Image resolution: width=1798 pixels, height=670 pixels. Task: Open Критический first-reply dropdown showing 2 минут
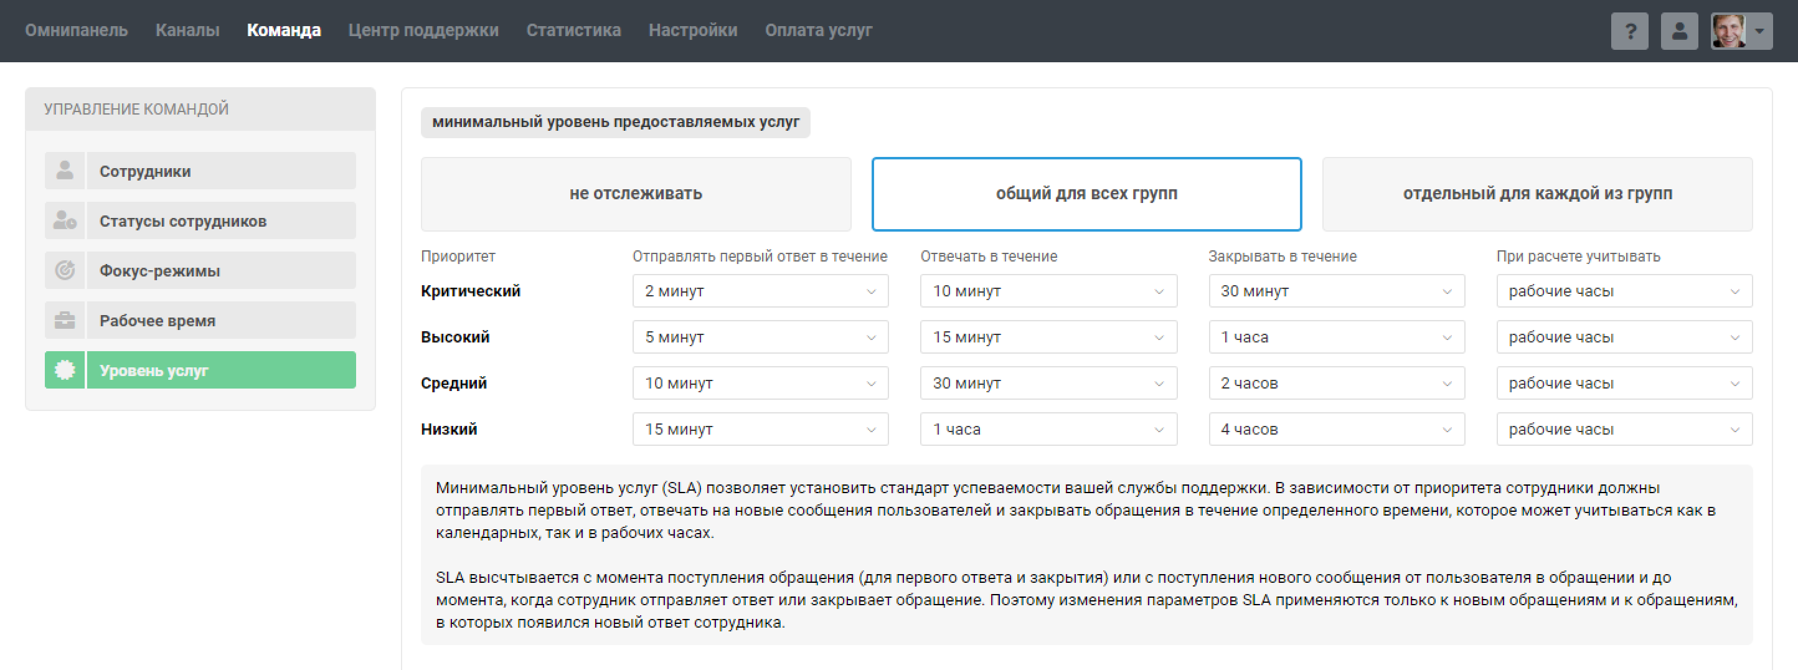click(x=760, y=291)
